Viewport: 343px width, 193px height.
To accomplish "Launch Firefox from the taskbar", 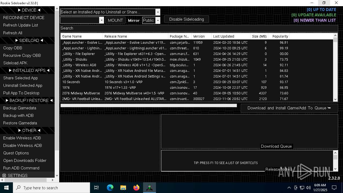I will tap(136, 188).
